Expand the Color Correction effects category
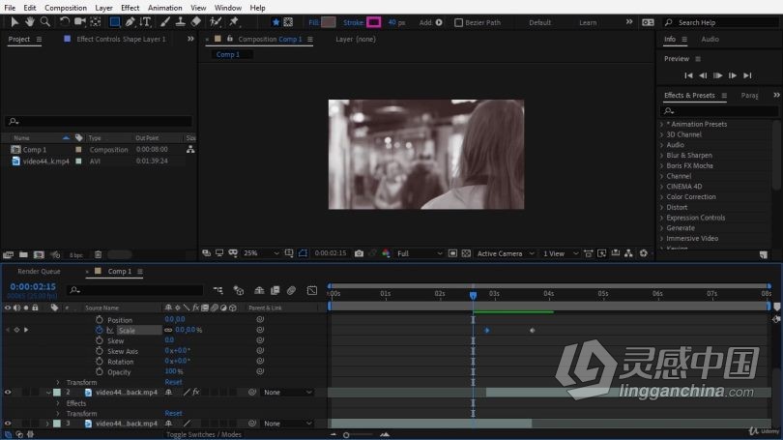Image resolution: width=783 pixels, height=440 pixels. click(x=690, y=196)
